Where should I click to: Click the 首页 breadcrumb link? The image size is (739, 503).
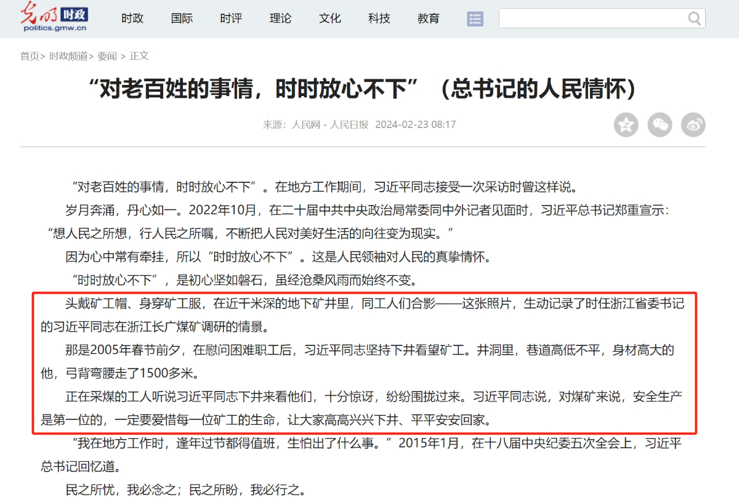(x=30, y=56)
